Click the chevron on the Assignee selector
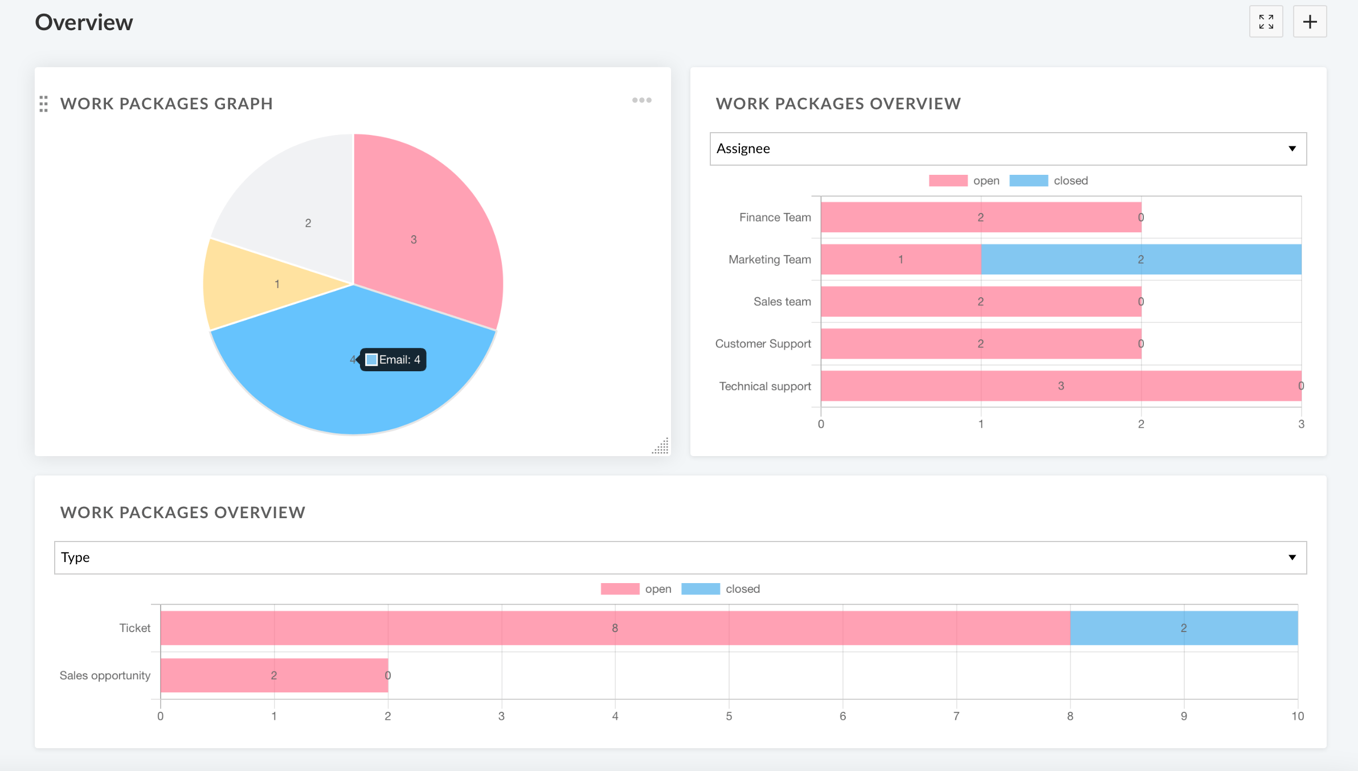 pos(1291,149)
